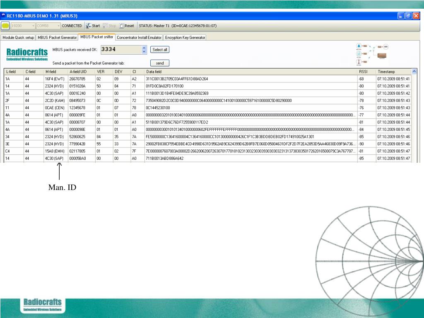Click the Select all button
This screenshot has height=318, width=424.
pyautogui.click(x=160, y=50)
